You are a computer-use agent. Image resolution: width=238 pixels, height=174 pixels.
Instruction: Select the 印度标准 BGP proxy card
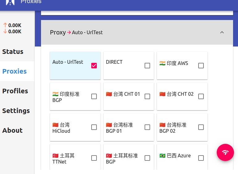[x=69, y=97]
